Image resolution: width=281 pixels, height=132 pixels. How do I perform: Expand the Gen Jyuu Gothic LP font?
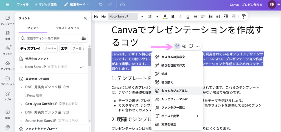(21, 104)
